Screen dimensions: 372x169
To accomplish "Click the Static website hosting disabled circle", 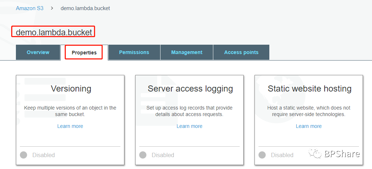I will pyautogui.click(x=262, y=155).
